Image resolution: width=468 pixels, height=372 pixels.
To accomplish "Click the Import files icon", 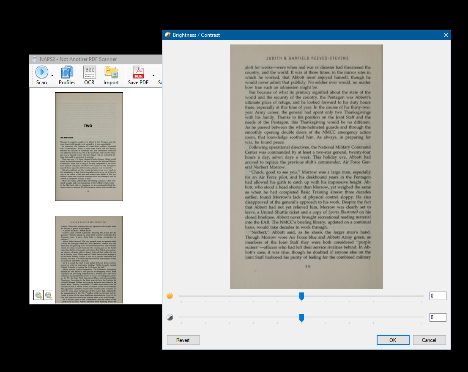I will pyautogui.click(x=111, y=75).
